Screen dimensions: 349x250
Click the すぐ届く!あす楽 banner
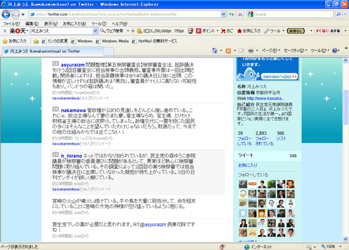point(328,31)
